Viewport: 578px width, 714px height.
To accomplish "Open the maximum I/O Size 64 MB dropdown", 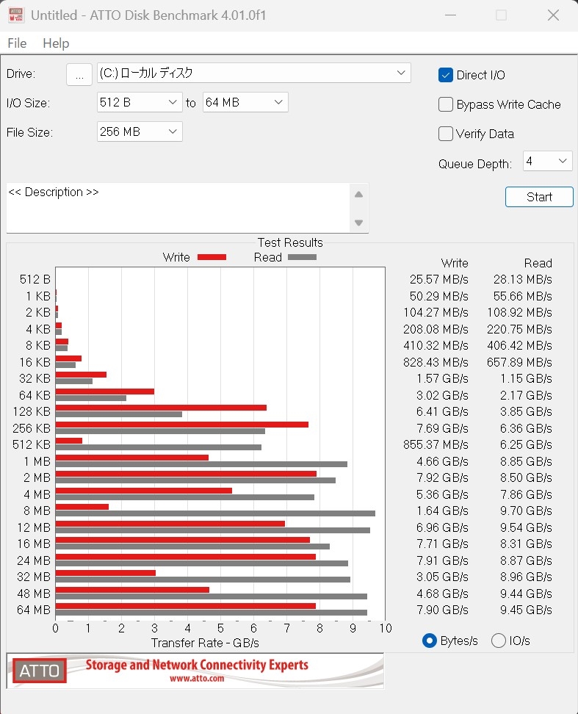I will click(245, 102).
